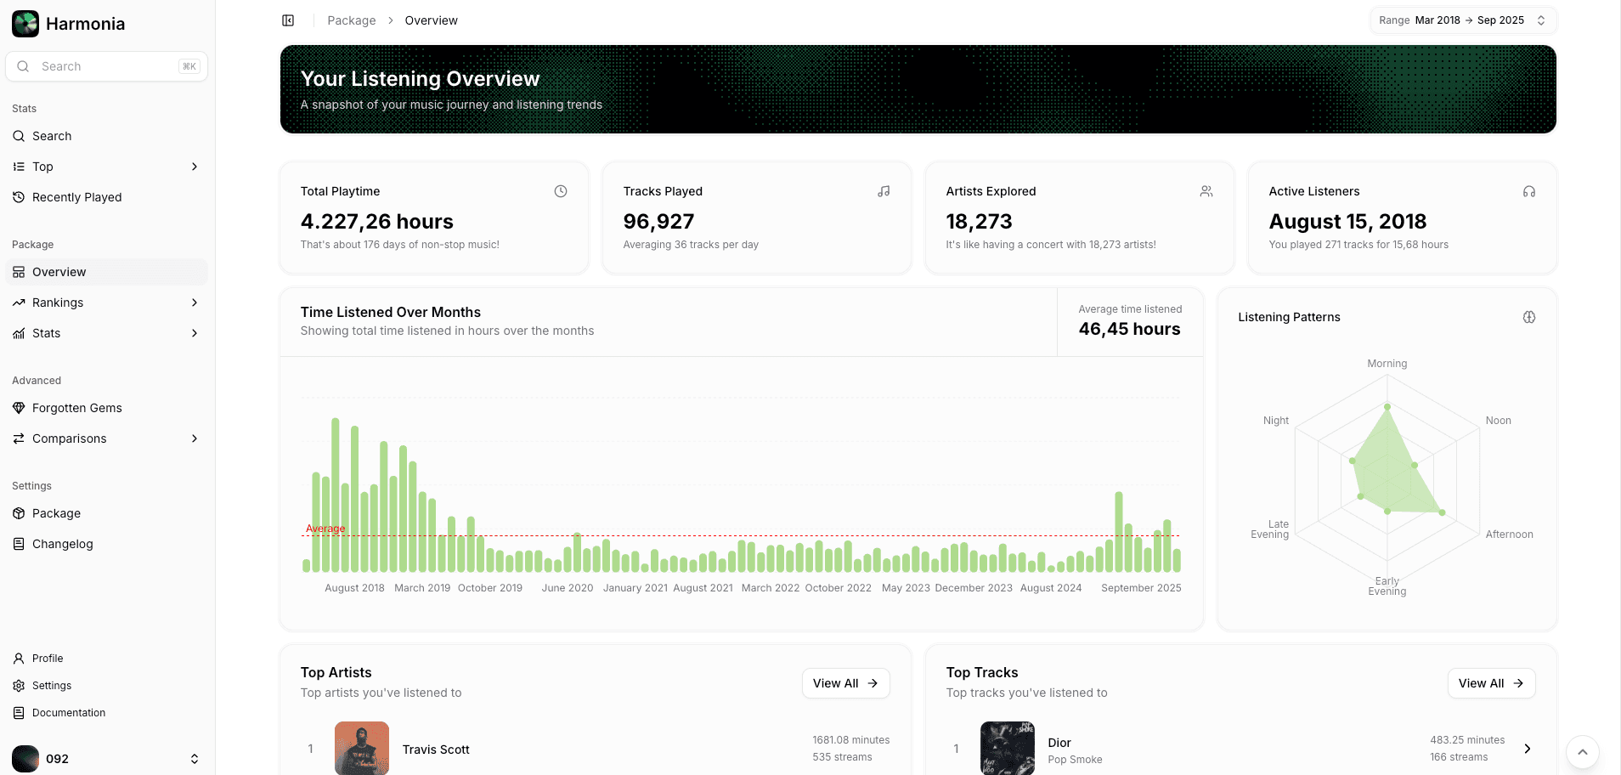Focus the sidebar Search input field
Viewport: 1621px width, 775px height.
pyautogui.click(x=107, y=66)
